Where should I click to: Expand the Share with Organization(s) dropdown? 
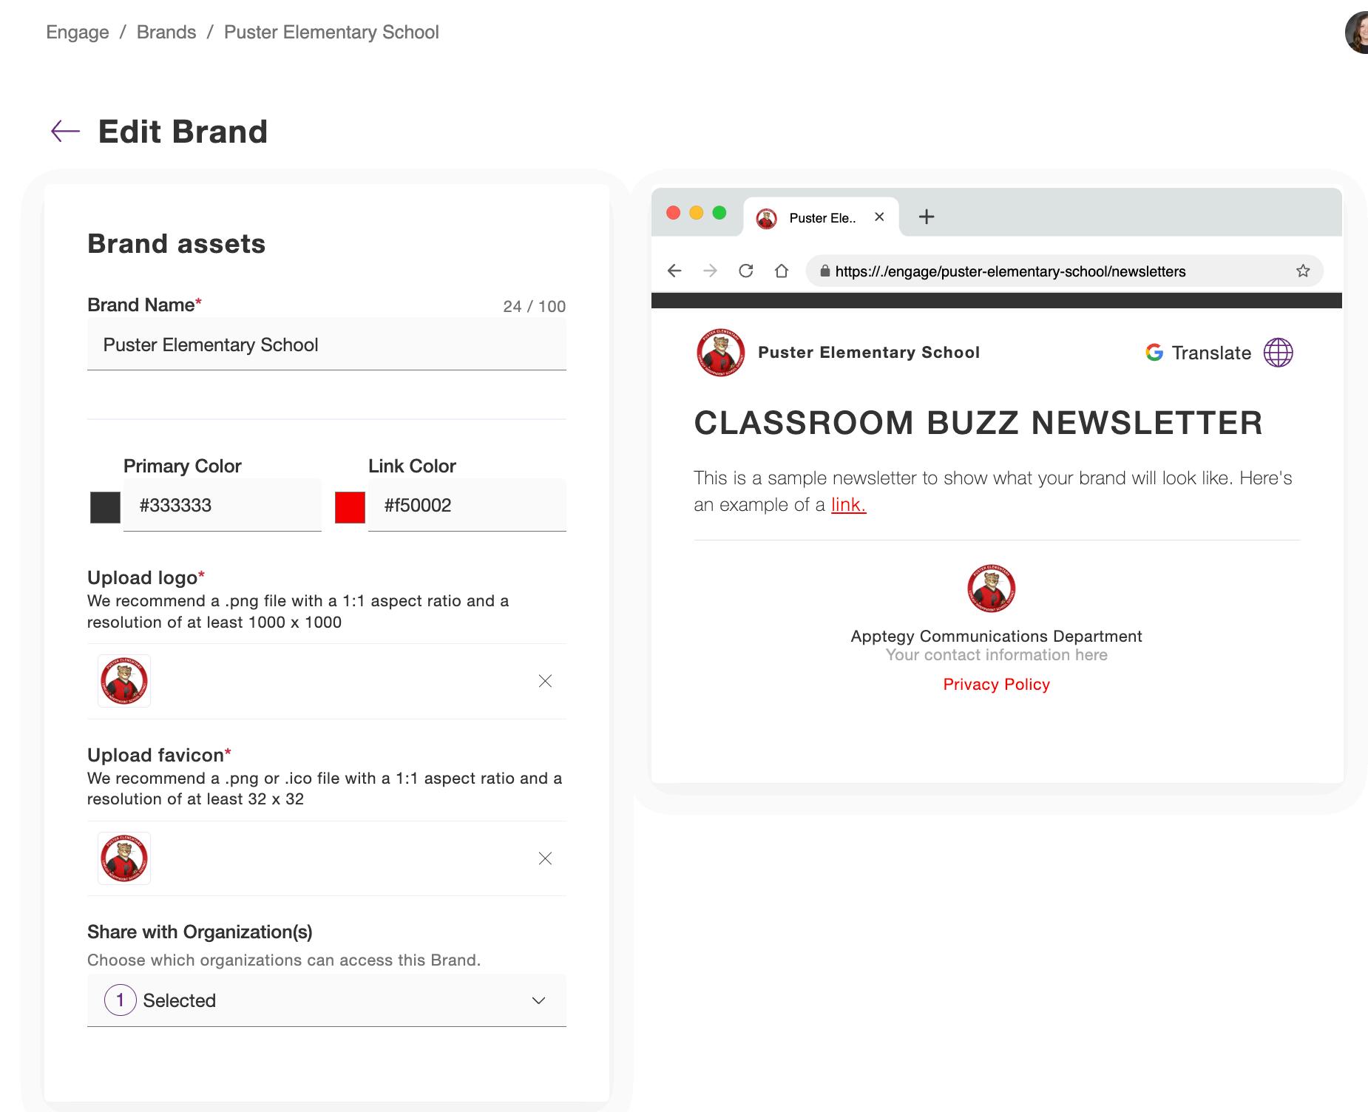coord(327,1000)
